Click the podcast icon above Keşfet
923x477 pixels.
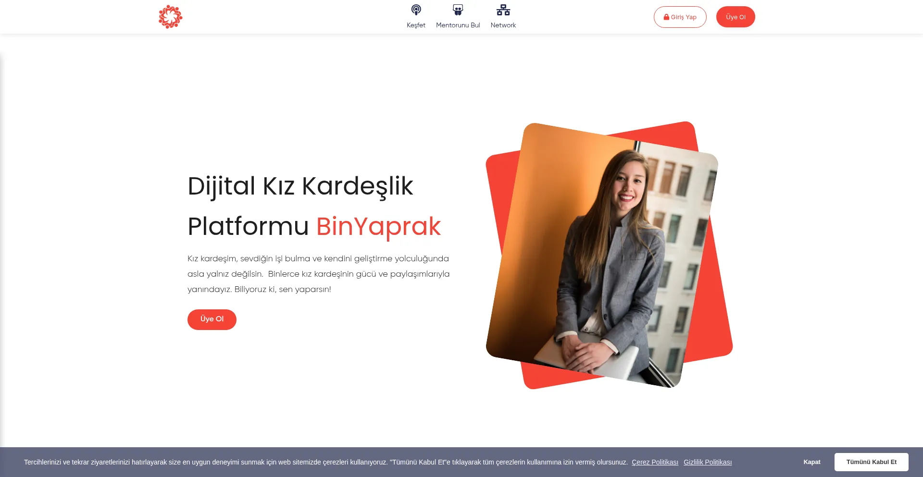416,10
